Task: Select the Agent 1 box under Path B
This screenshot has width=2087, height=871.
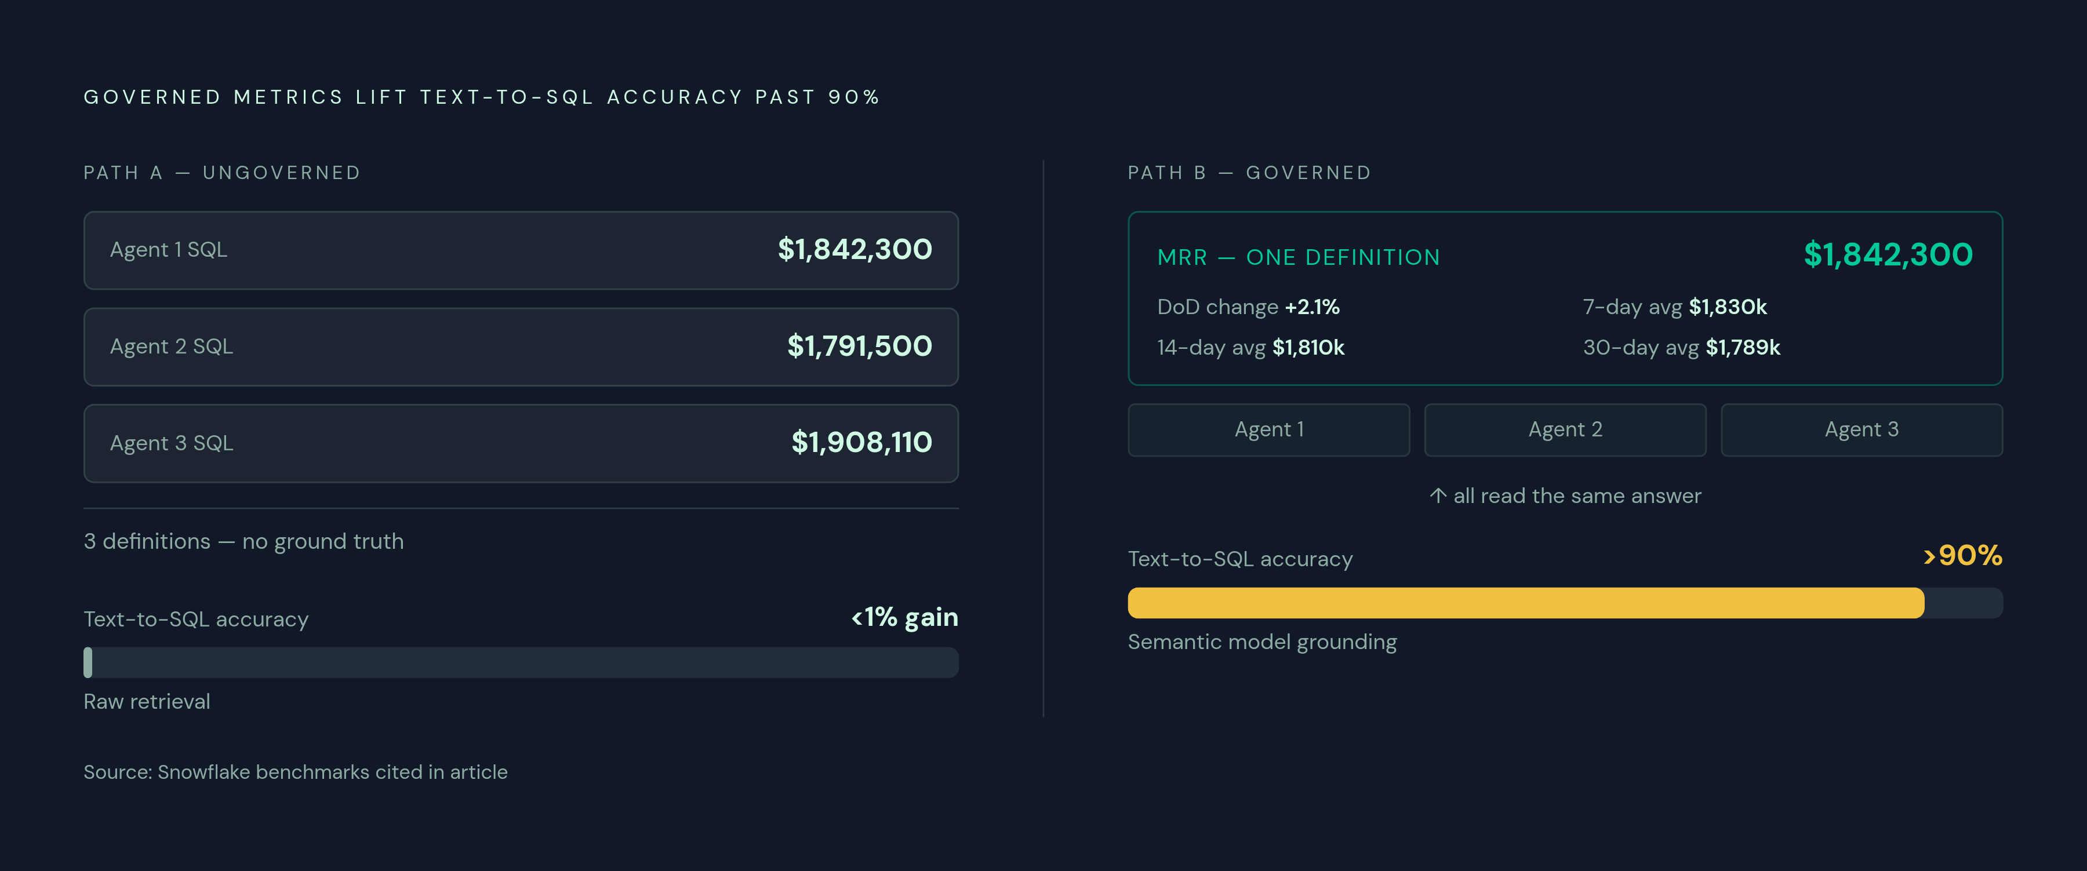Action: tap(1269, 430)
